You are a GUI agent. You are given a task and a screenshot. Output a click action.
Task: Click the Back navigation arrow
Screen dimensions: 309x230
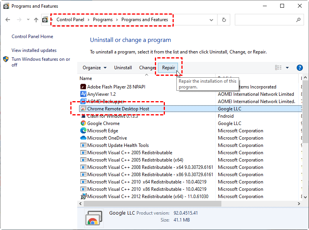point(8,20)
